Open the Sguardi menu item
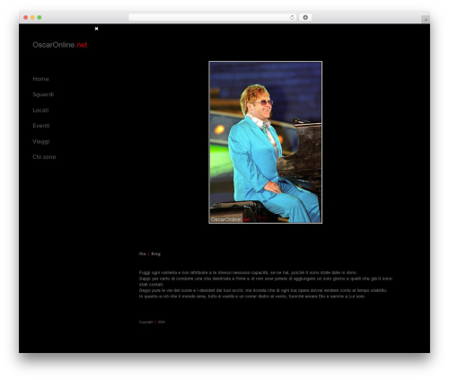Screen dimensions: 449x380 tap(43, 94)
